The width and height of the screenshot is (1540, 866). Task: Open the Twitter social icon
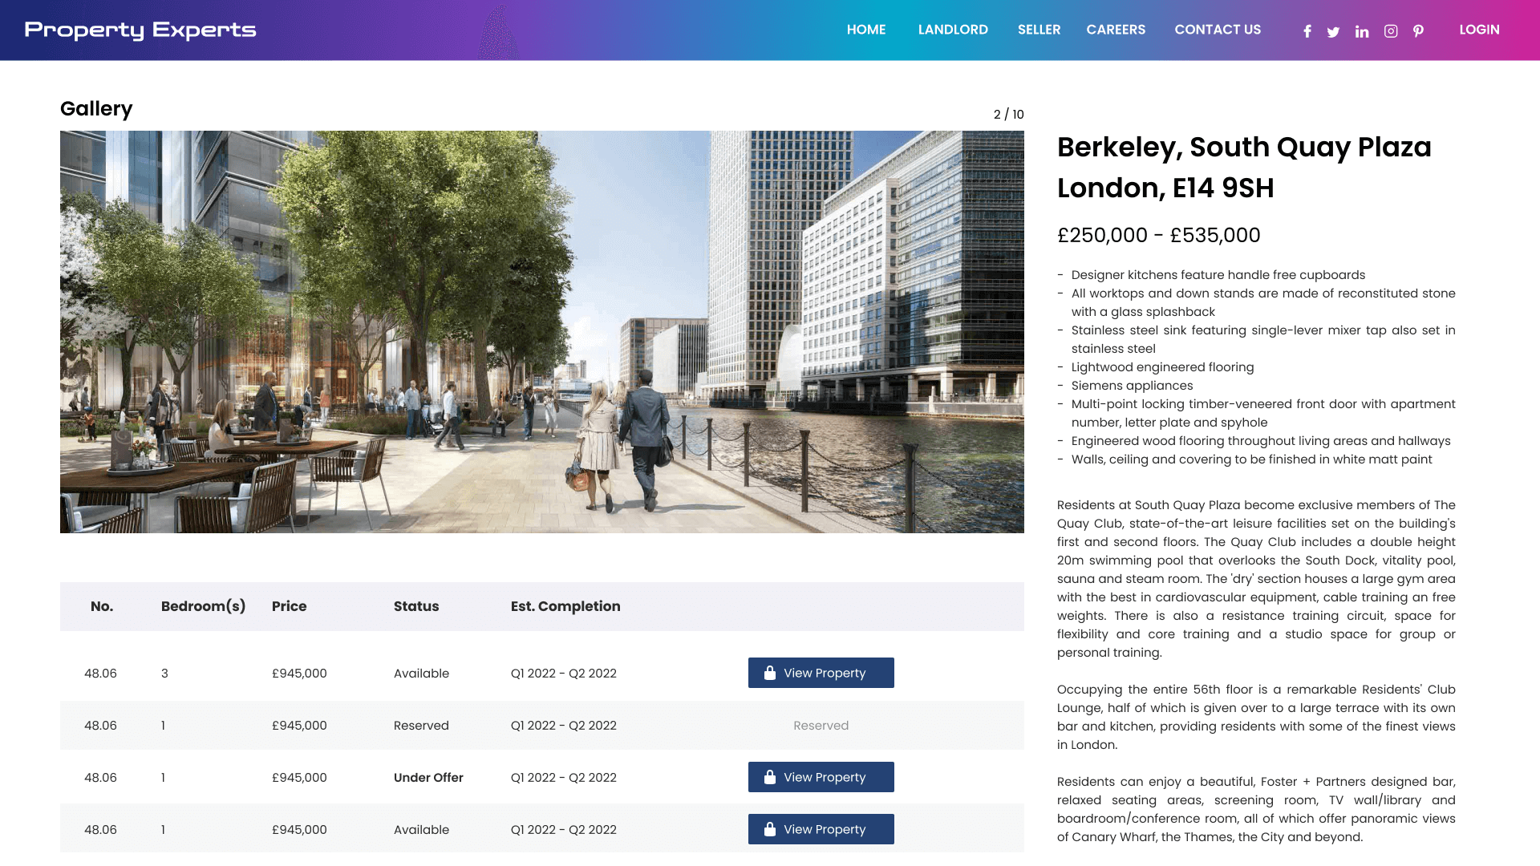pos(1333,32)
